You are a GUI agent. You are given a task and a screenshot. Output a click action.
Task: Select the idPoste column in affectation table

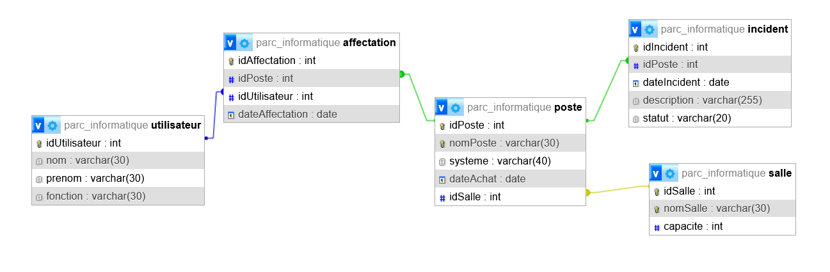tap(266, 78)
